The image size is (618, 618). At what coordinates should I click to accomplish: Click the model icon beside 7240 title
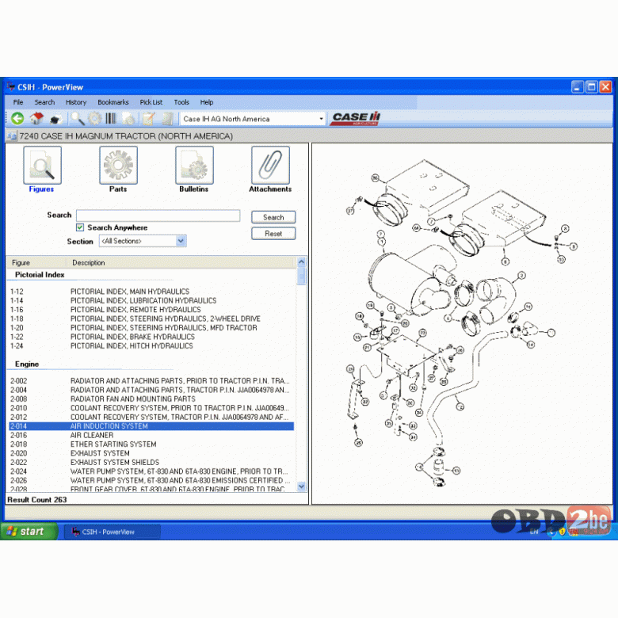pyautogui.click(x=12, y=136)
